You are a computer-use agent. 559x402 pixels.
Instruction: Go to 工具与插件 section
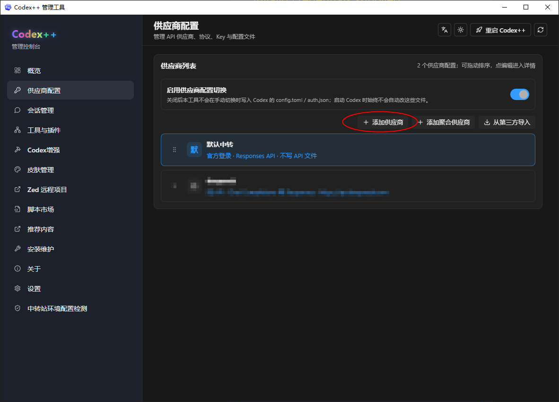[x=70, y=130]
